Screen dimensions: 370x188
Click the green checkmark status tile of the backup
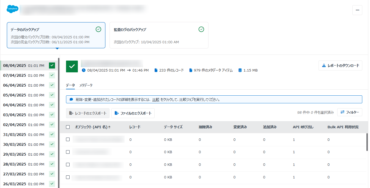72,66
